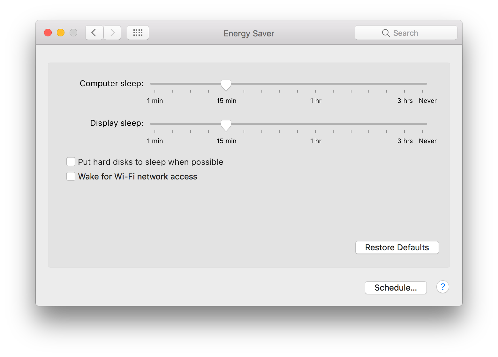Click the 1 hr tick on the Display sleep slider

(315, 131)
